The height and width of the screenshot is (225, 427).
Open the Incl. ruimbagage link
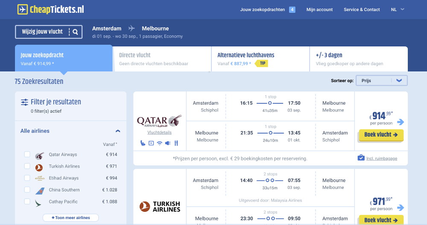pyautogui.click(x=381, y=159)
